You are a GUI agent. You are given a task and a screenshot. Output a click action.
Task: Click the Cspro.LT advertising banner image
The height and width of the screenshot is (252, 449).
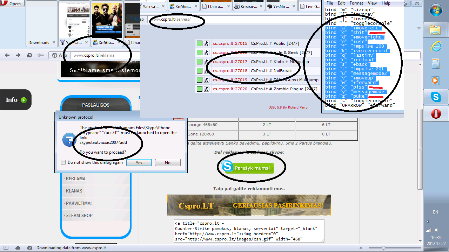tap(249, 205)
